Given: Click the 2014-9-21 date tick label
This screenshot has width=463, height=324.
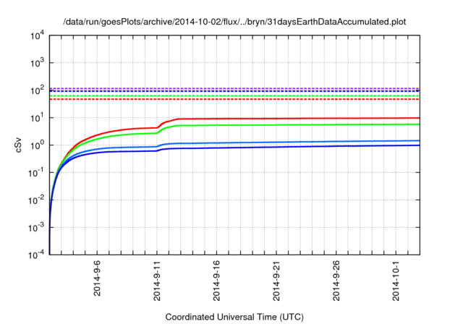Looking at the screenshot, I should (276, 281).
